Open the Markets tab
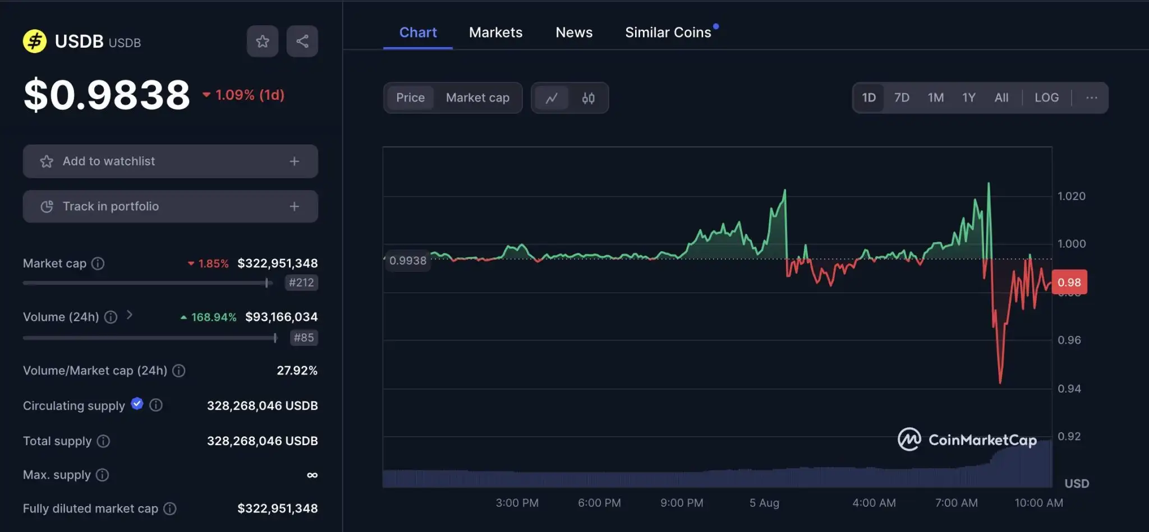 (x=495, y=33)
